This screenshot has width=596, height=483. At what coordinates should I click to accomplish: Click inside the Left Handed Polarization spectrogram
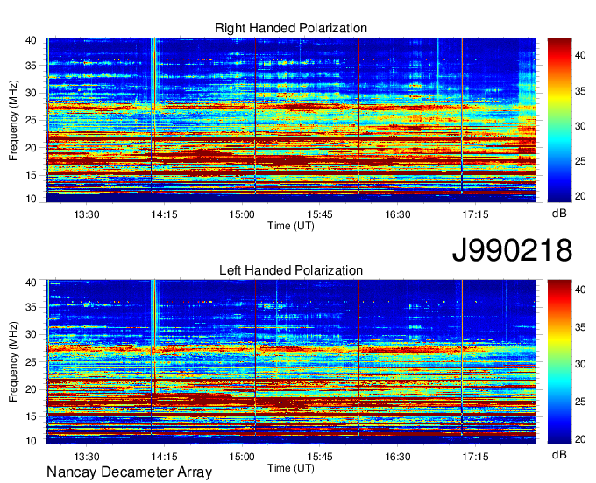pyautogui.click(x=291, y=361)
